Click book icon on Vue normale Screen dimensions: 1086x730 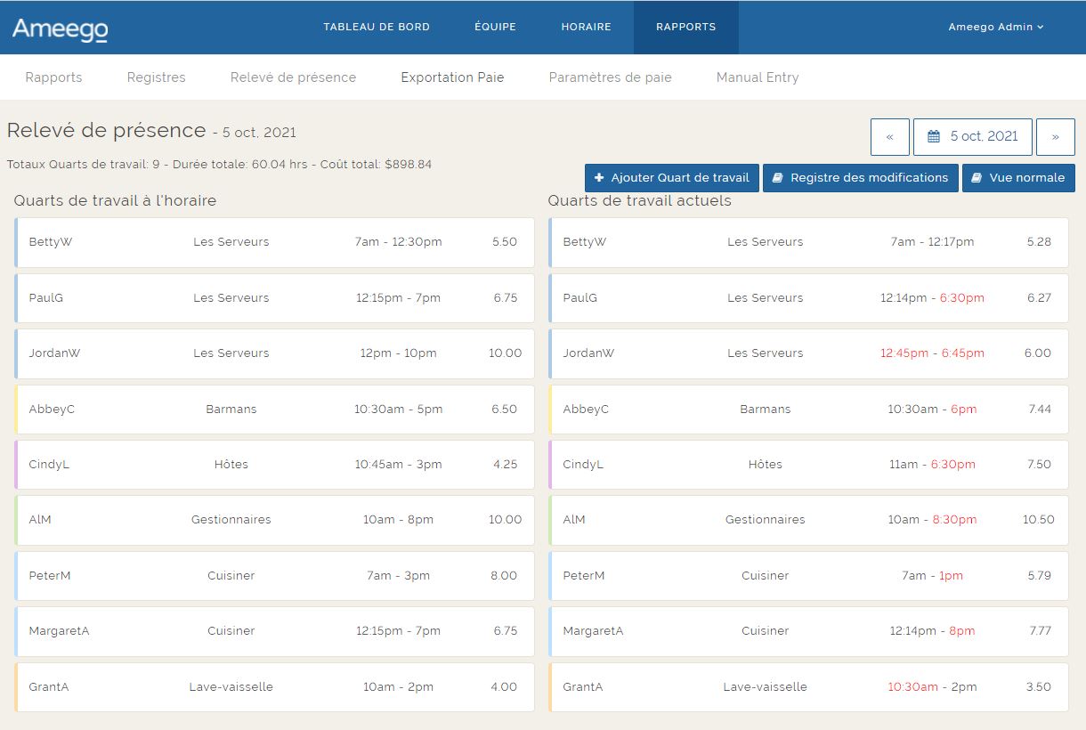point(977,178)
